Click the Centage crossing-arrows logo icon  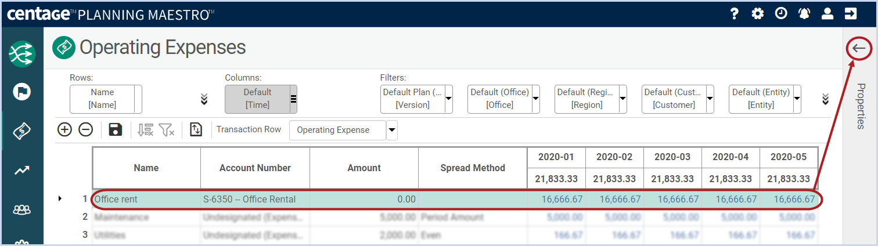click(21, 54)
